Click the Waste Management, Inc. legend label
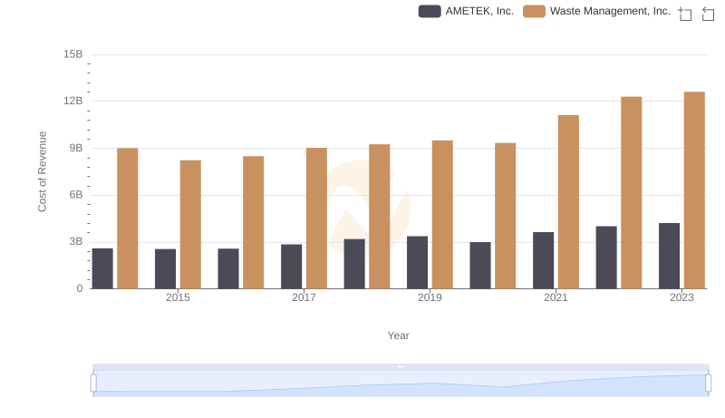 610,11
